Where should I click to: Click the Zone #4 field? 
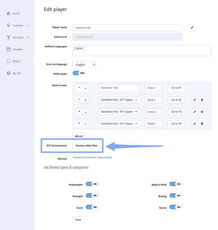pos(176,124)
